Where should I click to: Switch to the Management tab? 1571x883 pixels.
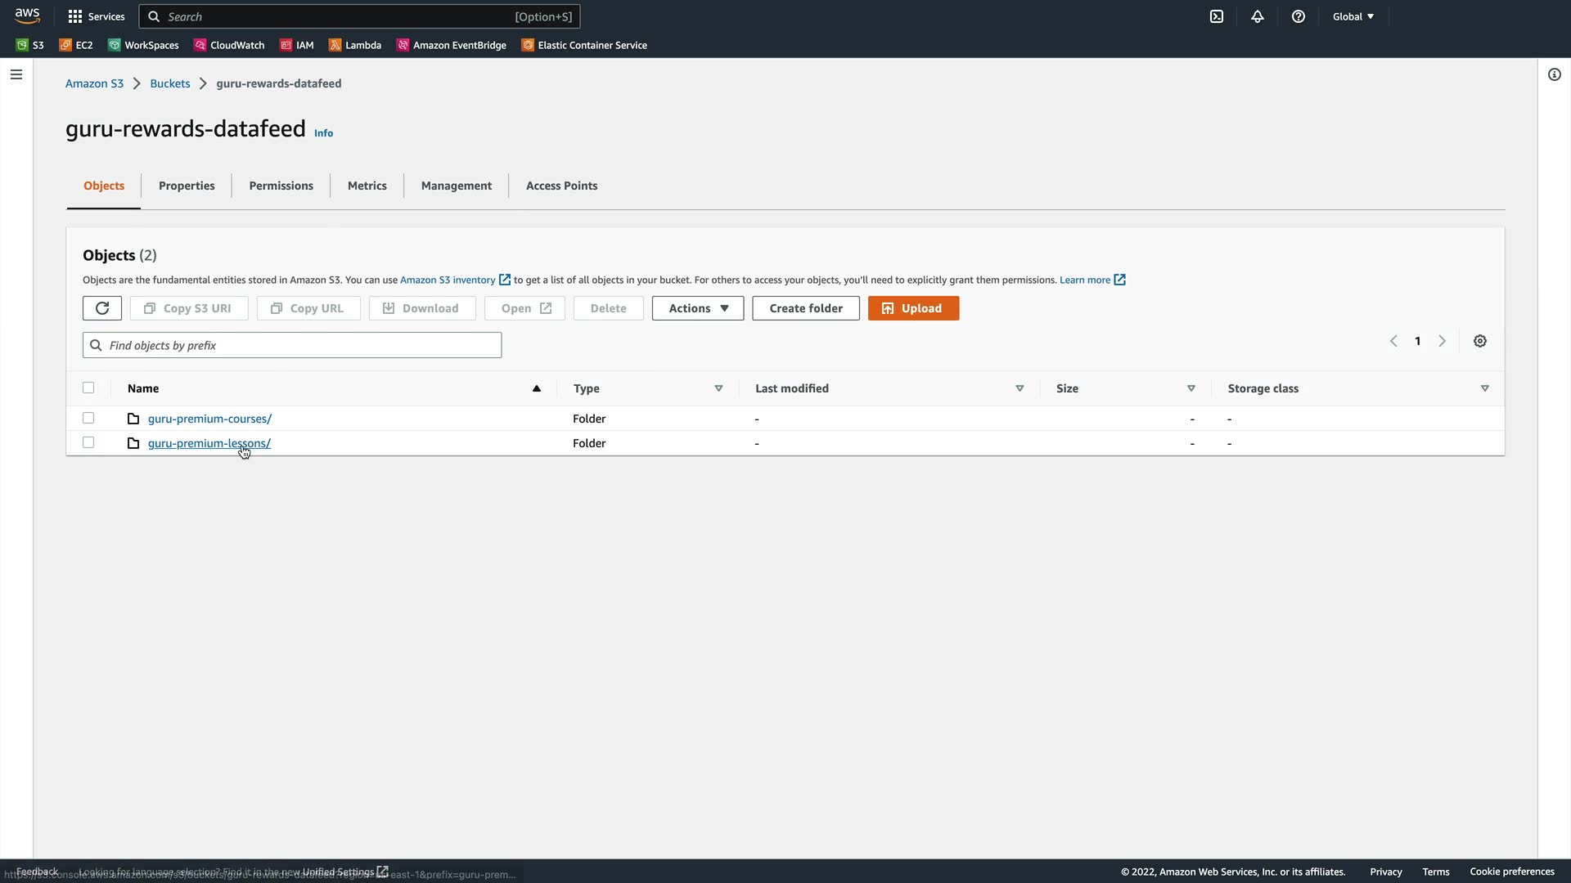[x=456, y=186]
